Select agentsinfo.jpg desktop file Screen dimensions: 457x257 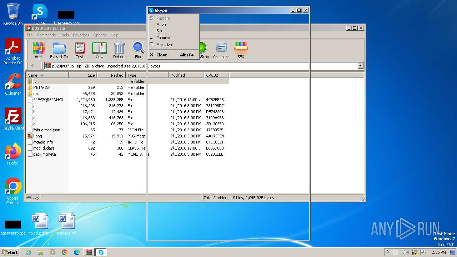coord(13,227)
